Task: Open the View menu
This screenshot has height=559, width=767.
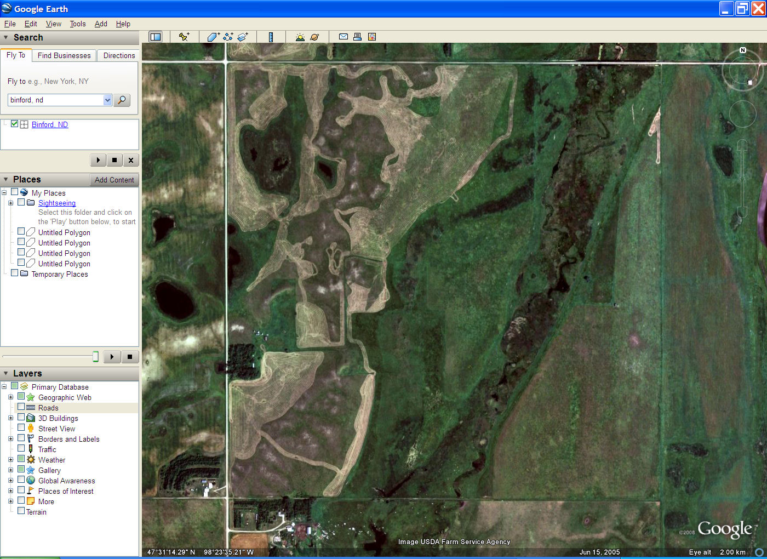Action: [54, 24]
